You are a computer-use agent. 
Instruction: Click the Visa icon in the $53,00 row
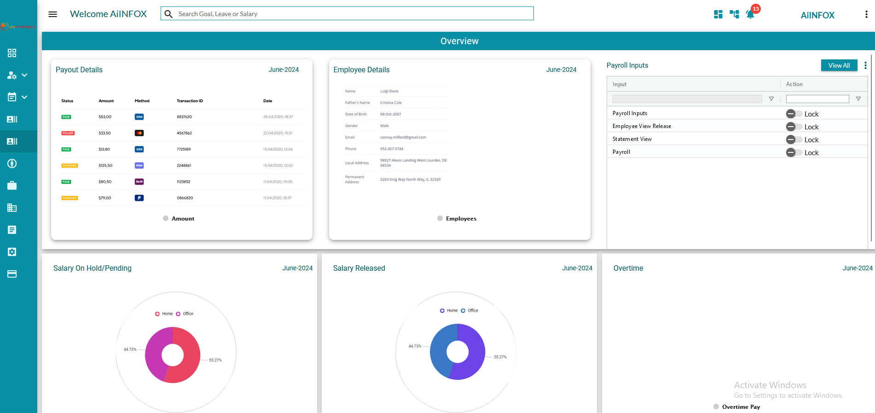(x=139, y=117)
